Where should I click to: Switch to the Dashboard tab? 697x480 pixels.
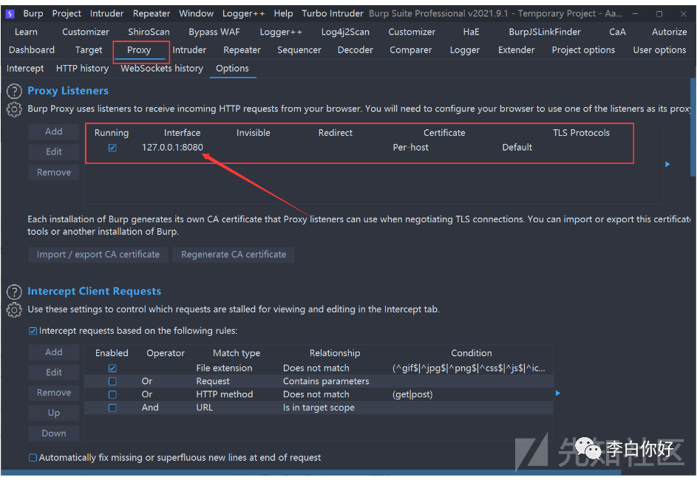[32, 50]
